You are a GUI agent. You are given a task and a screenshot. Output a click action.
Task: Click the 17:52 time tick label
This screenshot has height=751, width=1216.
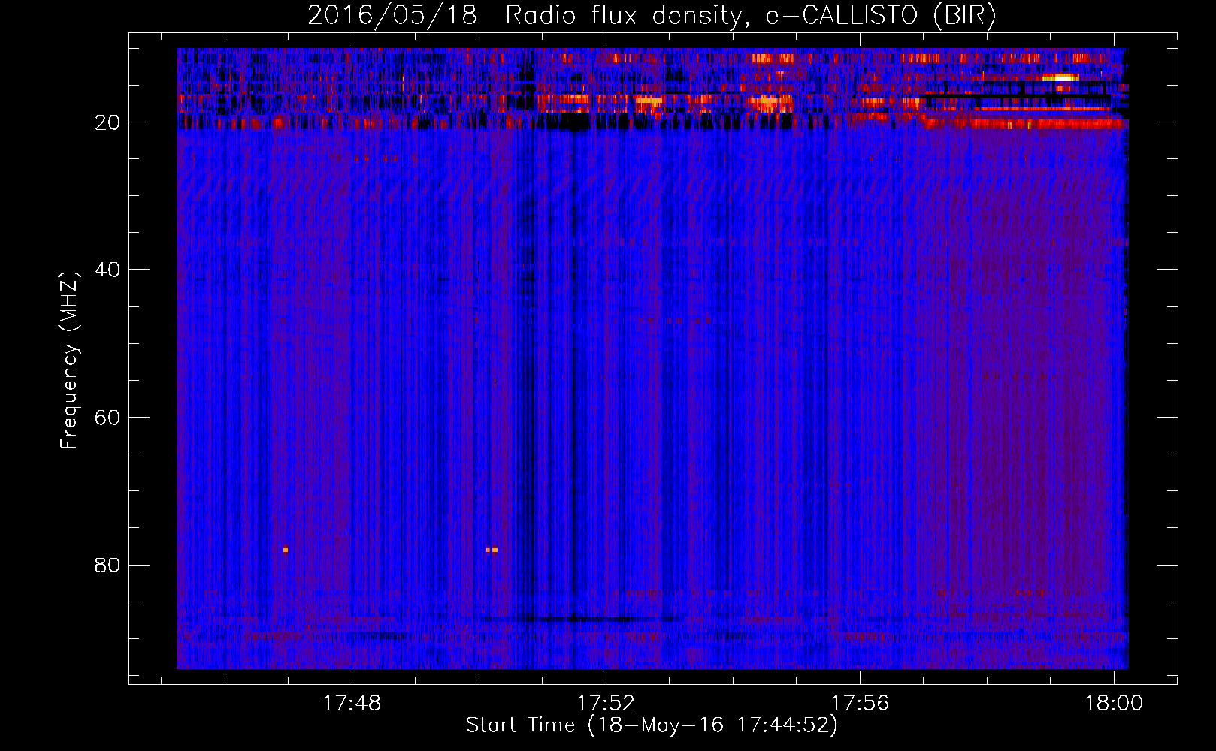[x=606, y=704]
